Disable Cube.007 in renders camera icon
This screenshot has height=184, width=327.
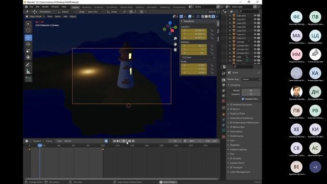[259, 19]
